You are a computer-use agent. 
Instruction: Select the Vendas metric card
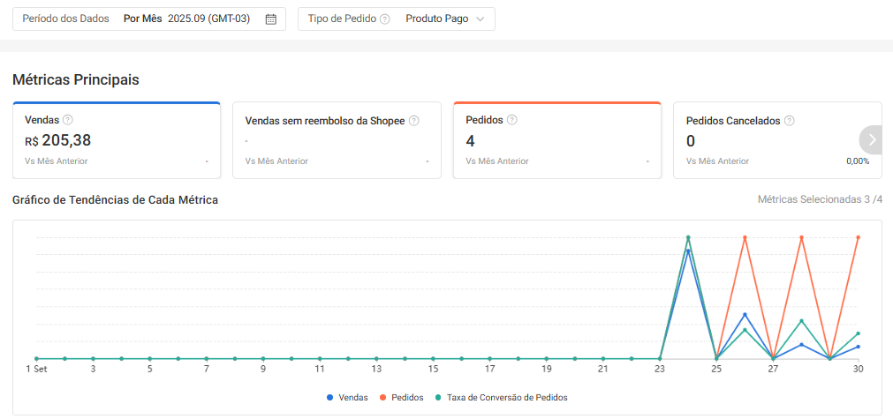pyautogui.click(x=116, y=141)
